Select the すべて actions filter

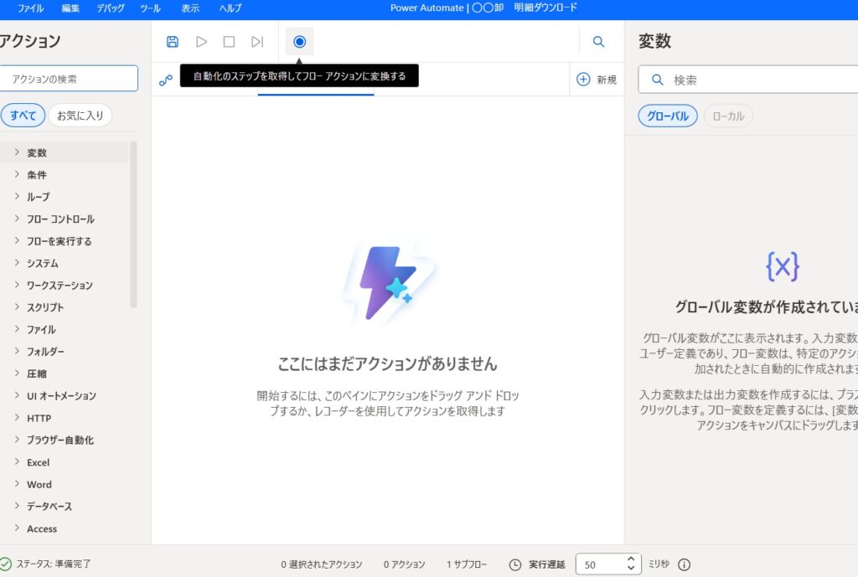(23, 116)
